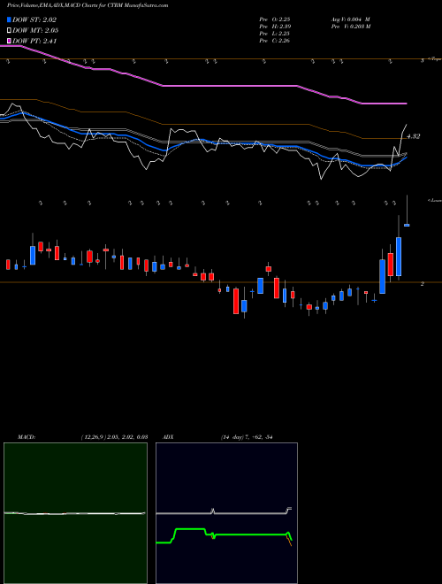Click the 'Pre O: 2.25' open value

click(x=275, y=19)
